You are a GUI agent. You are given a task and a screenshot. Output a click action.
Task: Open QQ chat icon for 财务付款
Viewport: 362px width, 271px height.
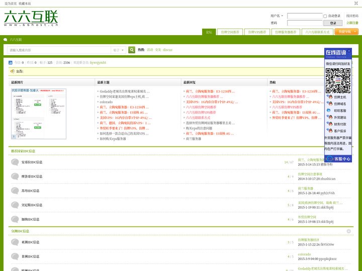[x=329, y=124]
